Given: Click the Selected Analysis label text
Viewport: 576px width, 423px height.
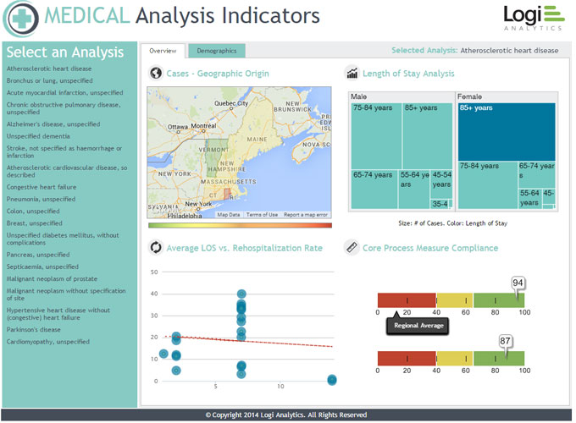Looking at the screenshot, I should [x=424, y=50].
